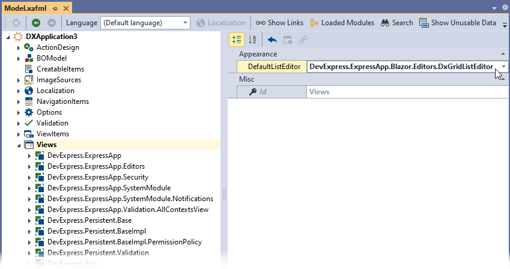Click the Validation checkmark icon
The width and height of the screenshot is (510, 269).
tap(29, 123)
